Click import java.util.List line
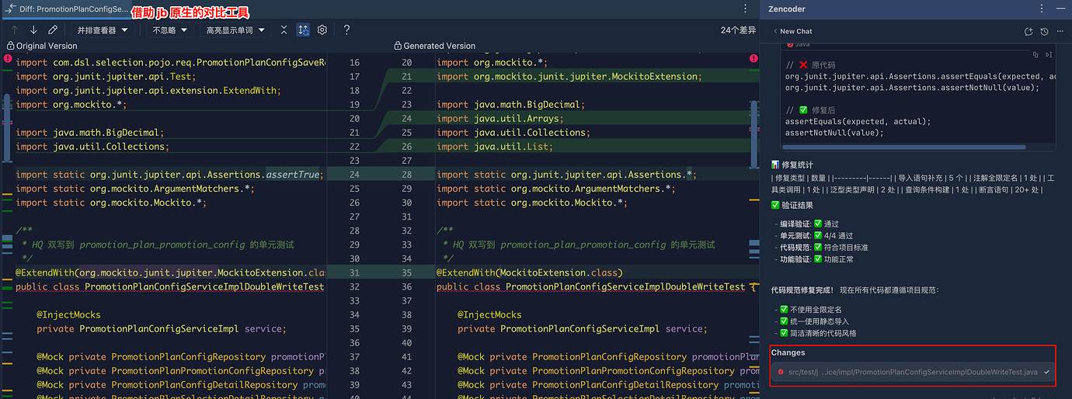 click(x=495, y=146)
